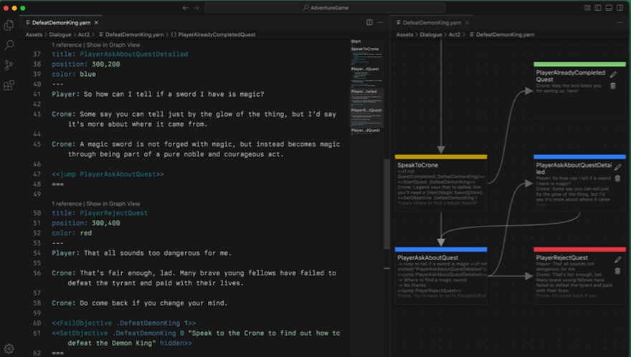Click Act2 in graph editor breadcrumb
Viewport: 631px width, 357px height.
455,34
